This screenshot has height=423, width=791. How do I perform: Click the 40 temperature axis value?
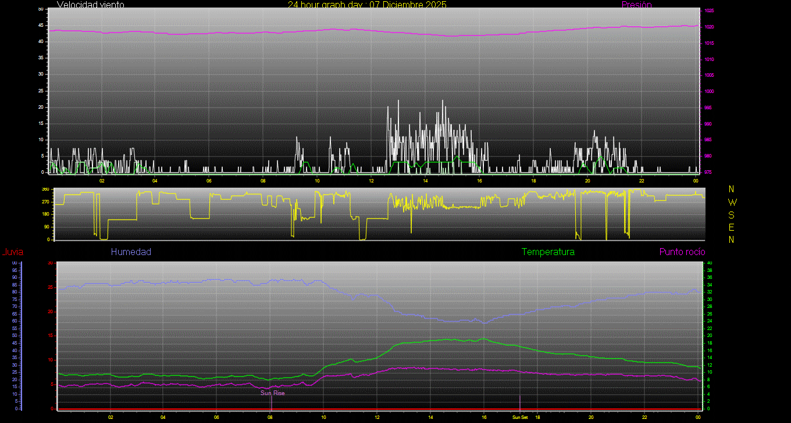[708, 263]
